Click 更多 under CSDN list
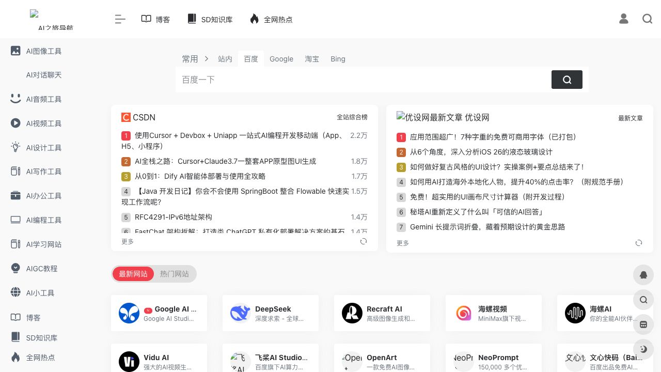The height and width of the screenshot is (372, 661). tap(128, 241)
